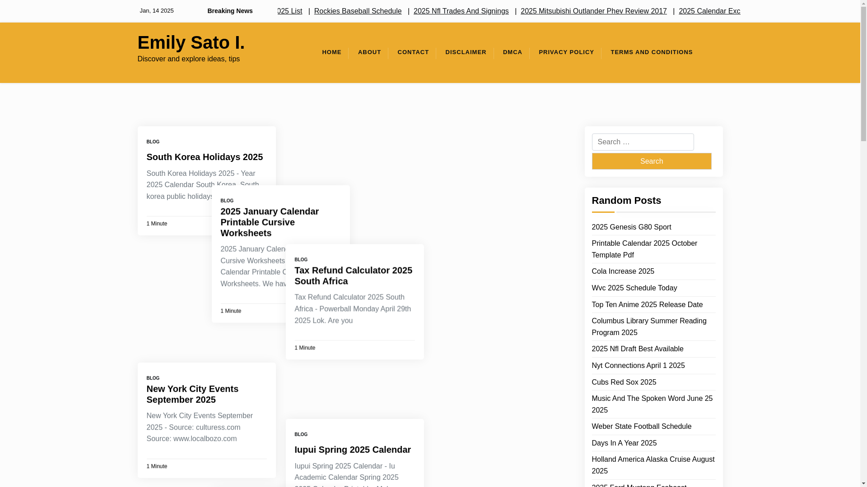Click '1 Minute' under January Calendar post
Viewport: 867px width, 487px height.
click(231, 311)
